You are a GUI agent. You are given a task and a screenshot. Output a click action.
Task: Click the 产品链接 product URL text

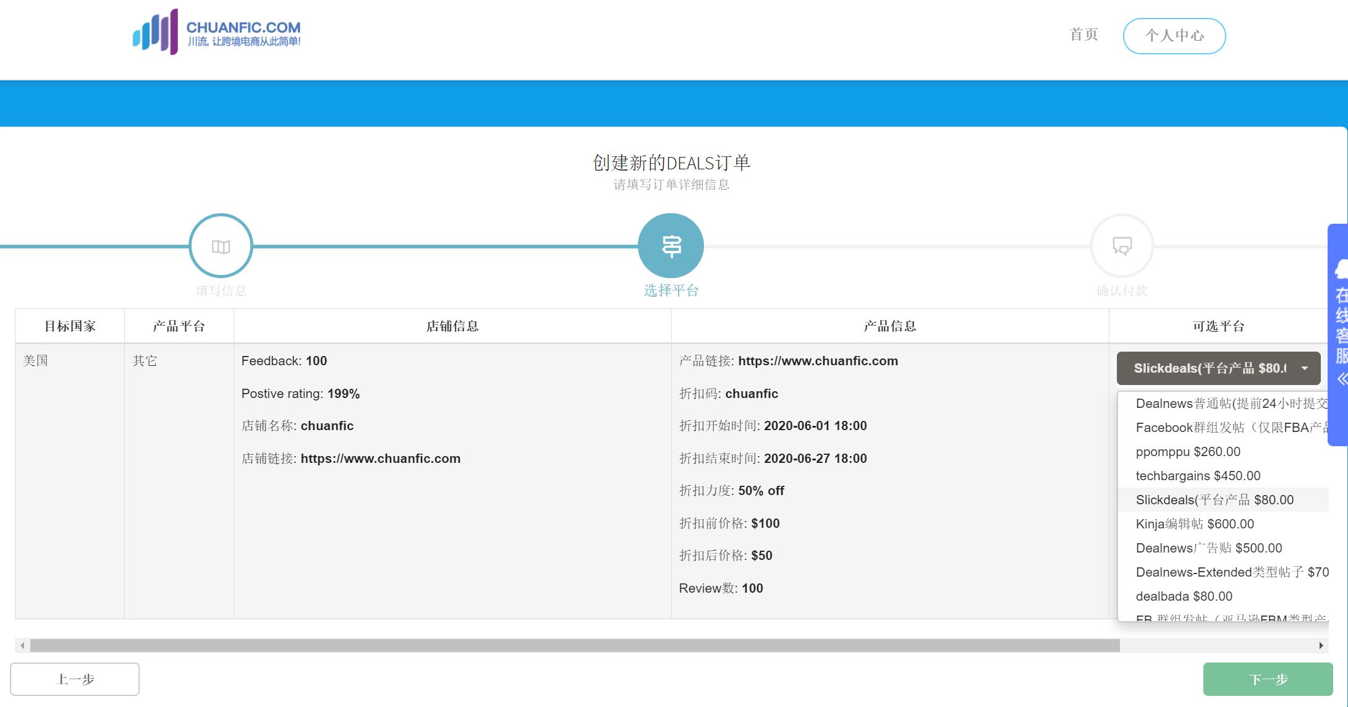(x=789, y=361)
